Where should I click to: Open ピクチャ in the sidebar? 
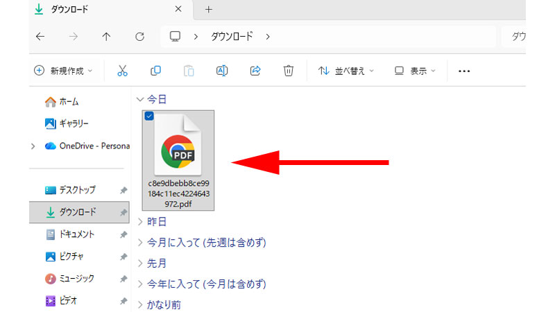point(64,256)
